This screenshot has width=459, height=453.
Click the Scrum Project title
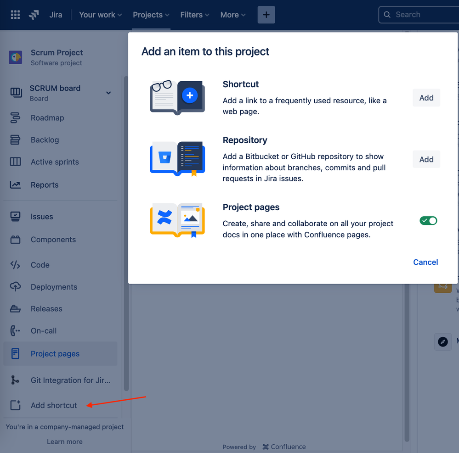pos(57,53)
